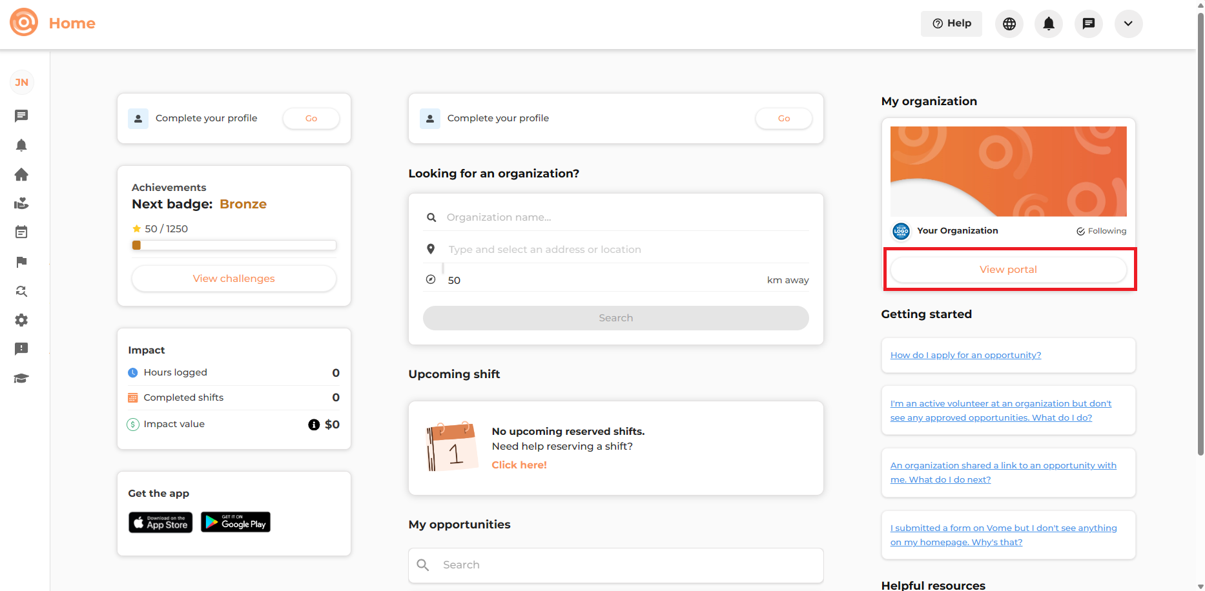The image size is (1205, 591).
Task: Click the badge progress bar in Achievements
Action: pos(234,245)
